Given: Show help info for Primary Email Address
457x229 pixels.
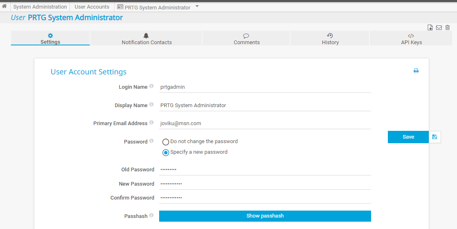Looking at the screenshot, I should (x=151, y=122).
